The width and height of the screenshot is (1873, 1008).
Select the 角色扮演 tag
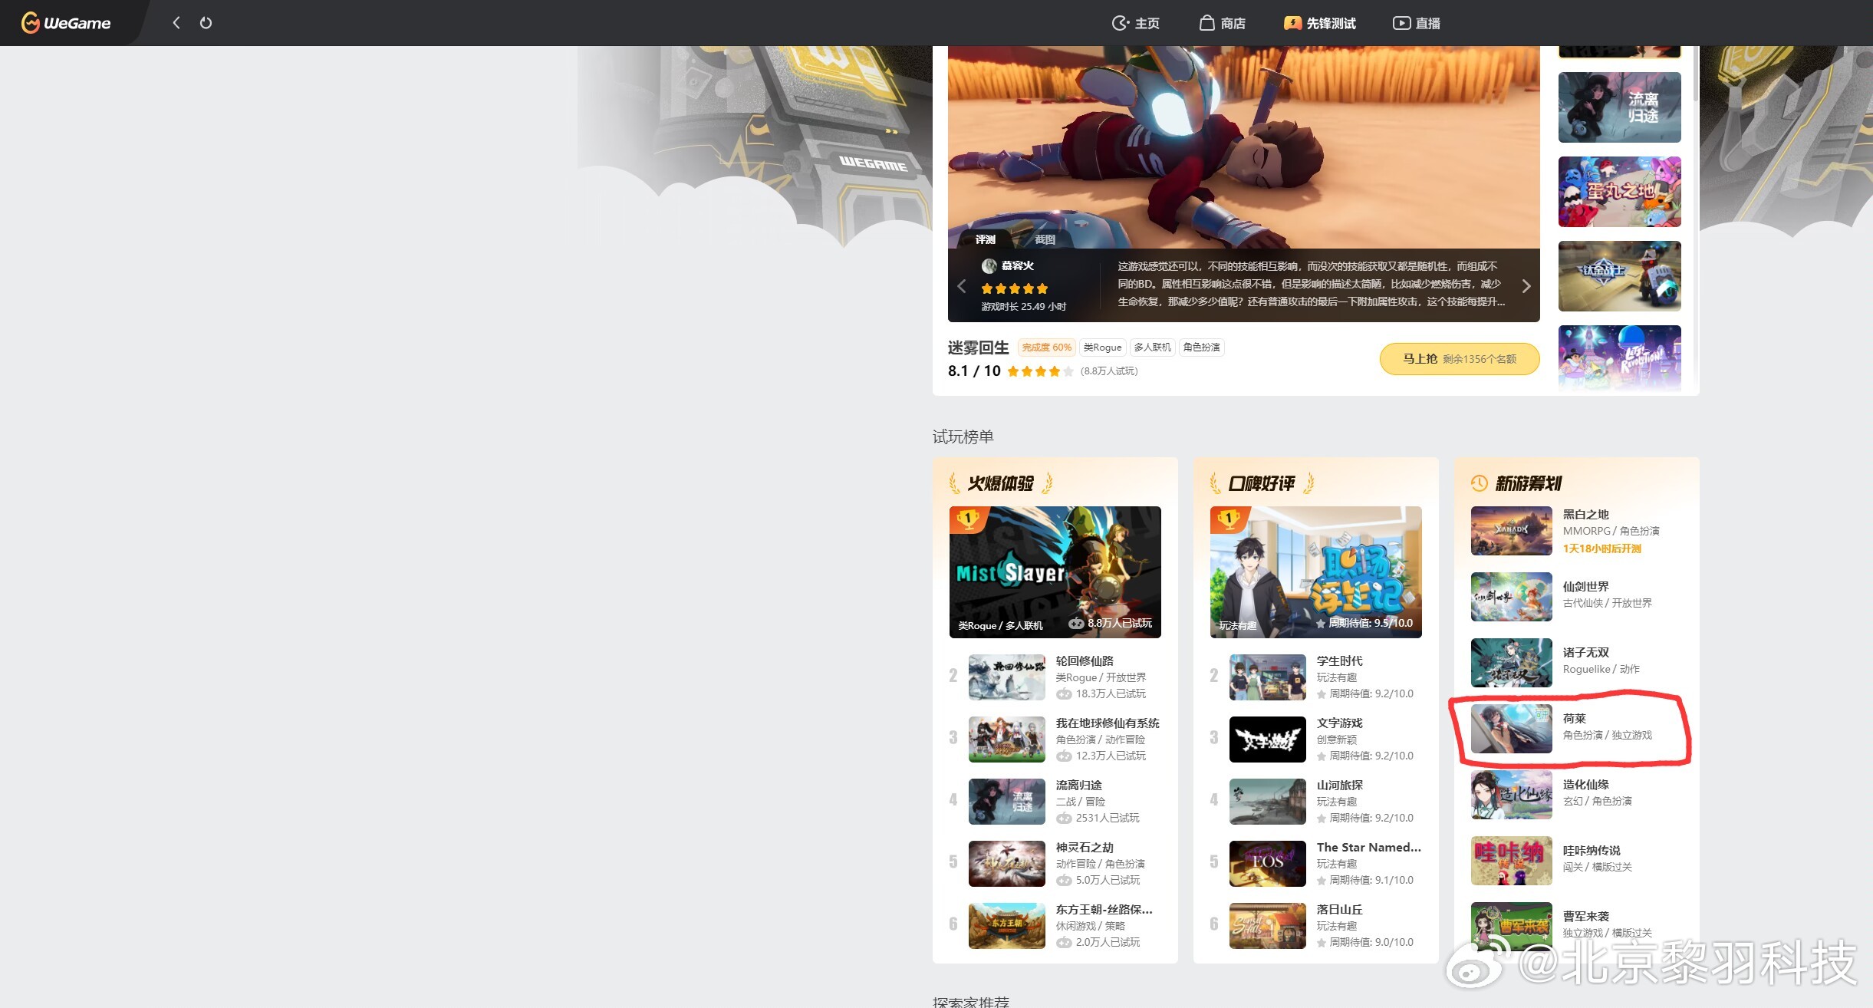click(x=1201, y=348)
